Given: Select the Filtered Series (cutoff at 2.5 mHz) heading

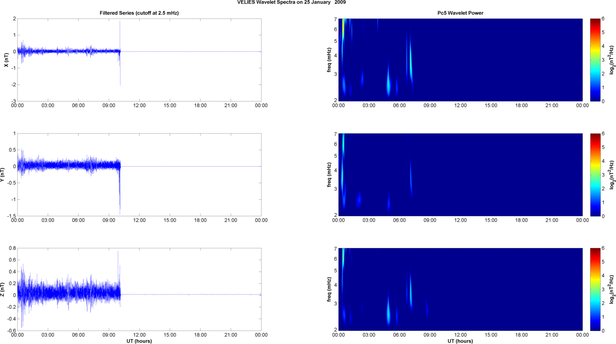Looking at the screenshot, I should click(x=139, y=13).
